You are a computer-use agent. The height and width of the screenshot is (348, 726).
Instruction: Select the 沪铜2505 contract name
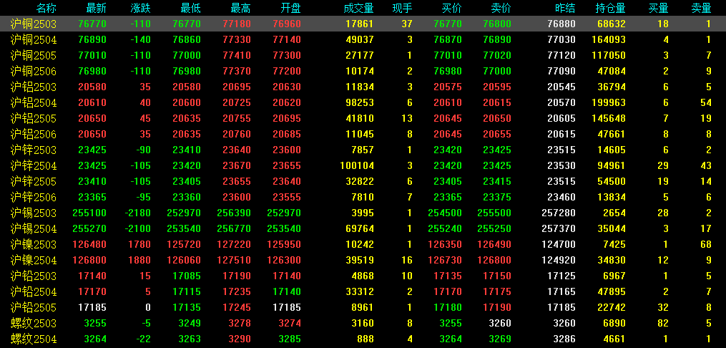(34, 56)
